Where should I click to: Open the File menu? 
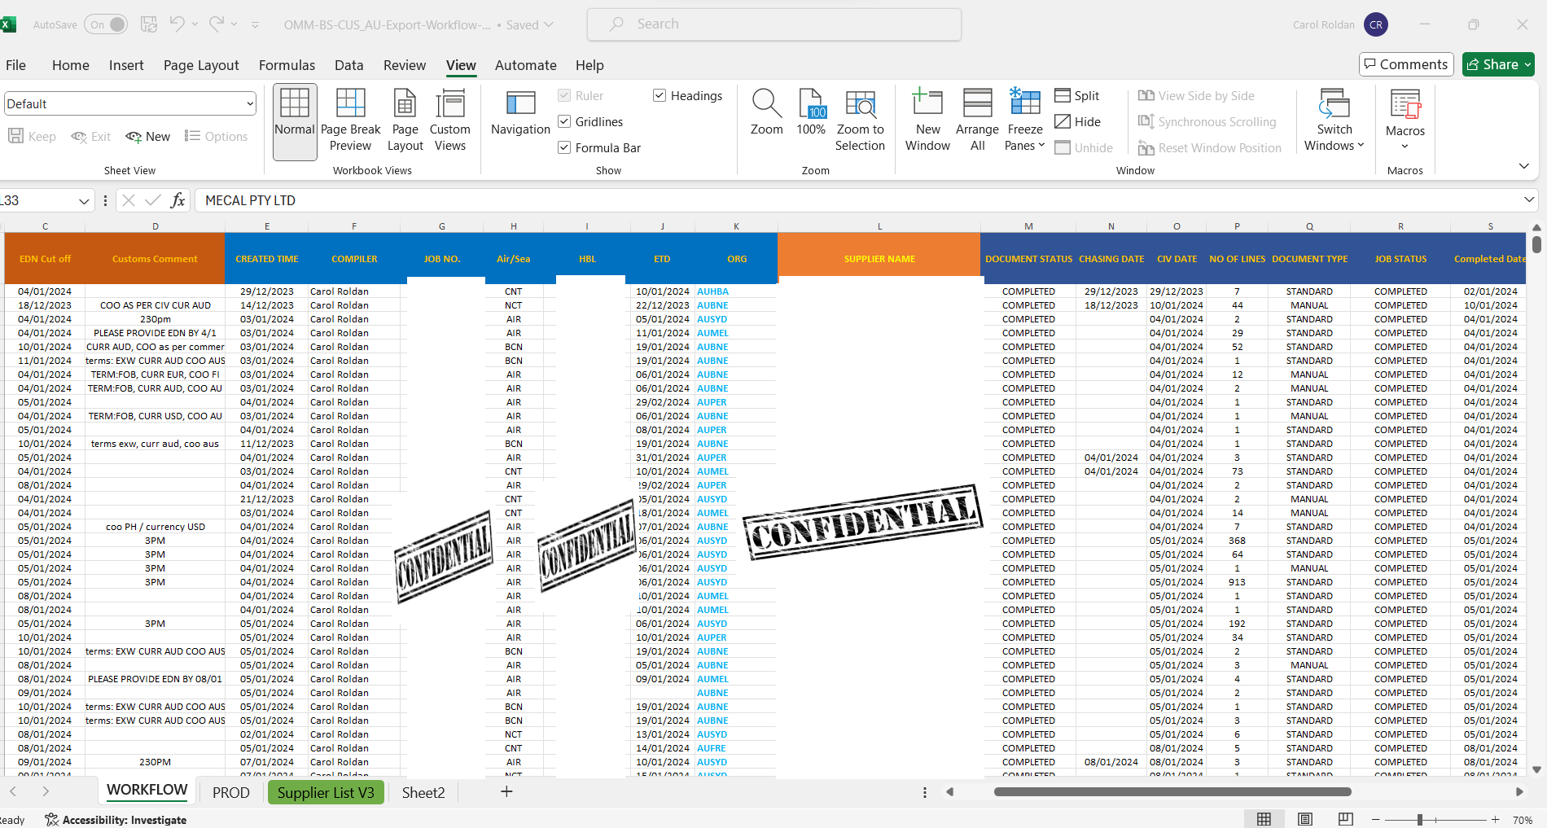[16, 65]
